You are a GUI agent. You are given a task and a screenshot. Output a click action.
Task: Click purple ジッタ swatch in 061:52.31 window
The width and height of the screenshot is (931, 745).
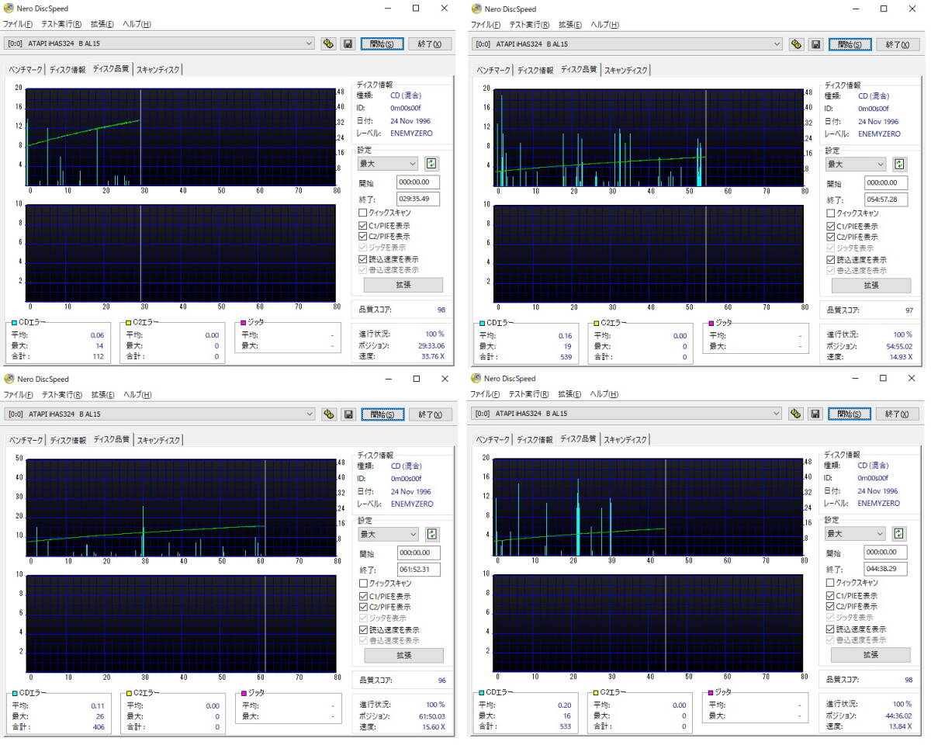point(244,693)
